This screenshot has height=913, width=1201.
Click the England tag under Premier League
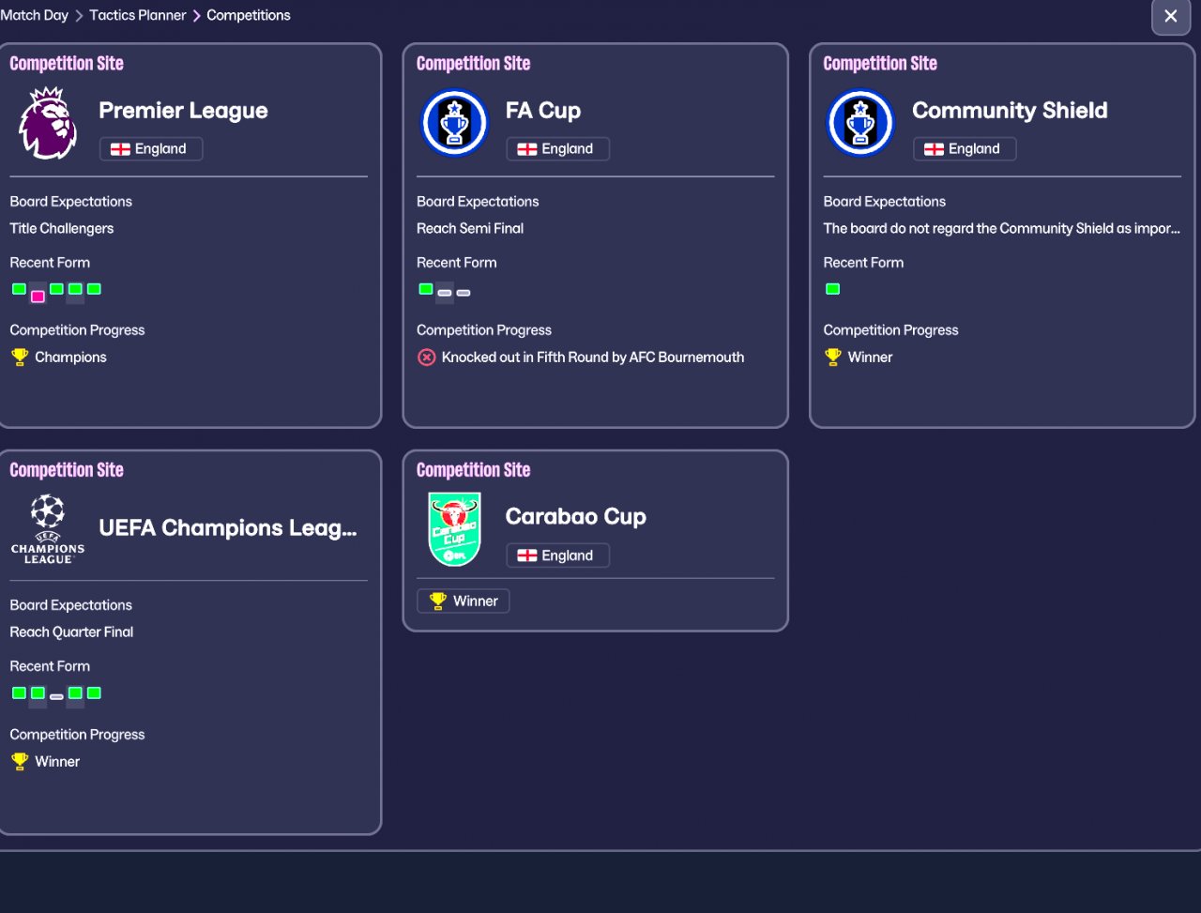click(150, 148)
